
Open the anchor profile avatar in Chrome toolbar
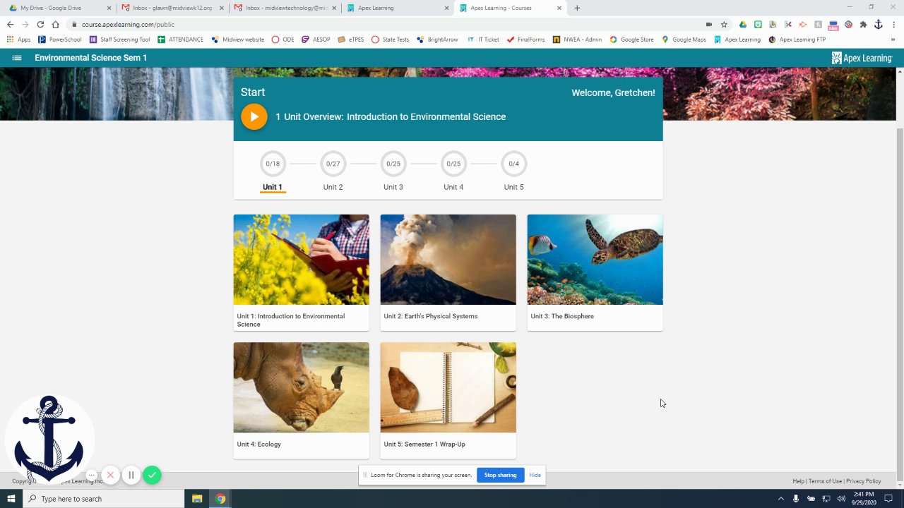point(878,24)
